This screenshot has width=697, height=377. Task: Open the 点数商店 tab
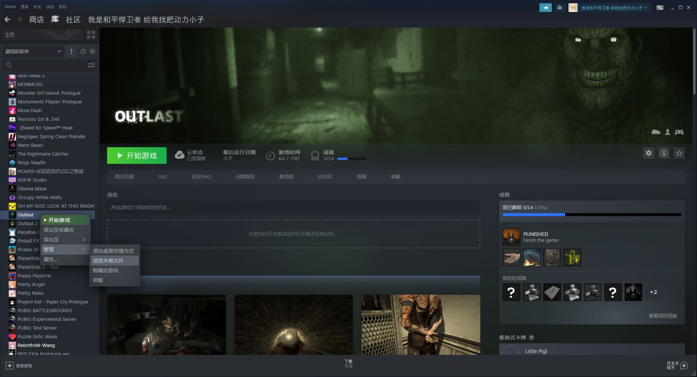(245, 177)
